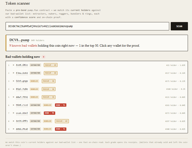Click '#265 holder · 0.04%' text

click(175, 105)
